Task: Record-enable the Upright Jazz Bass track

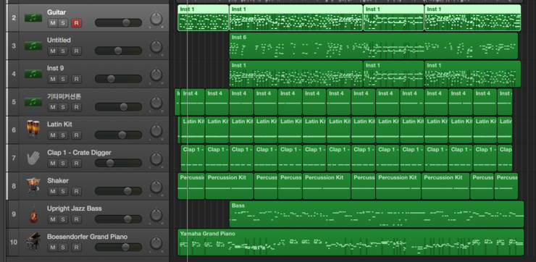Action: click(x=76, y=219)
